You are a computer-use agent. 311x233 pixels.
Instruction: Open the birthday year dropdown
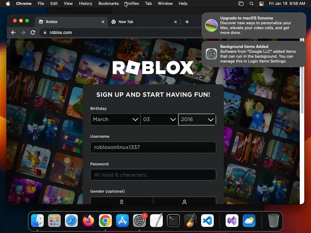[x=197, y=120]
